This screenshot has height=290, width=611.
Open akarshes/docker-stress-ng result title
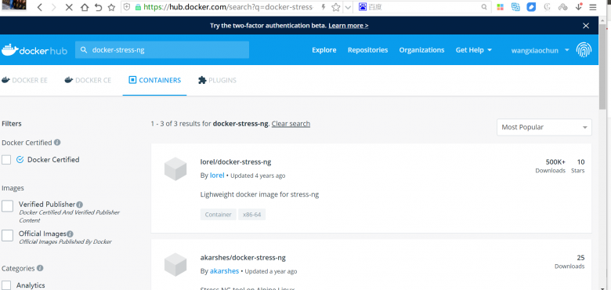point(243,258)
